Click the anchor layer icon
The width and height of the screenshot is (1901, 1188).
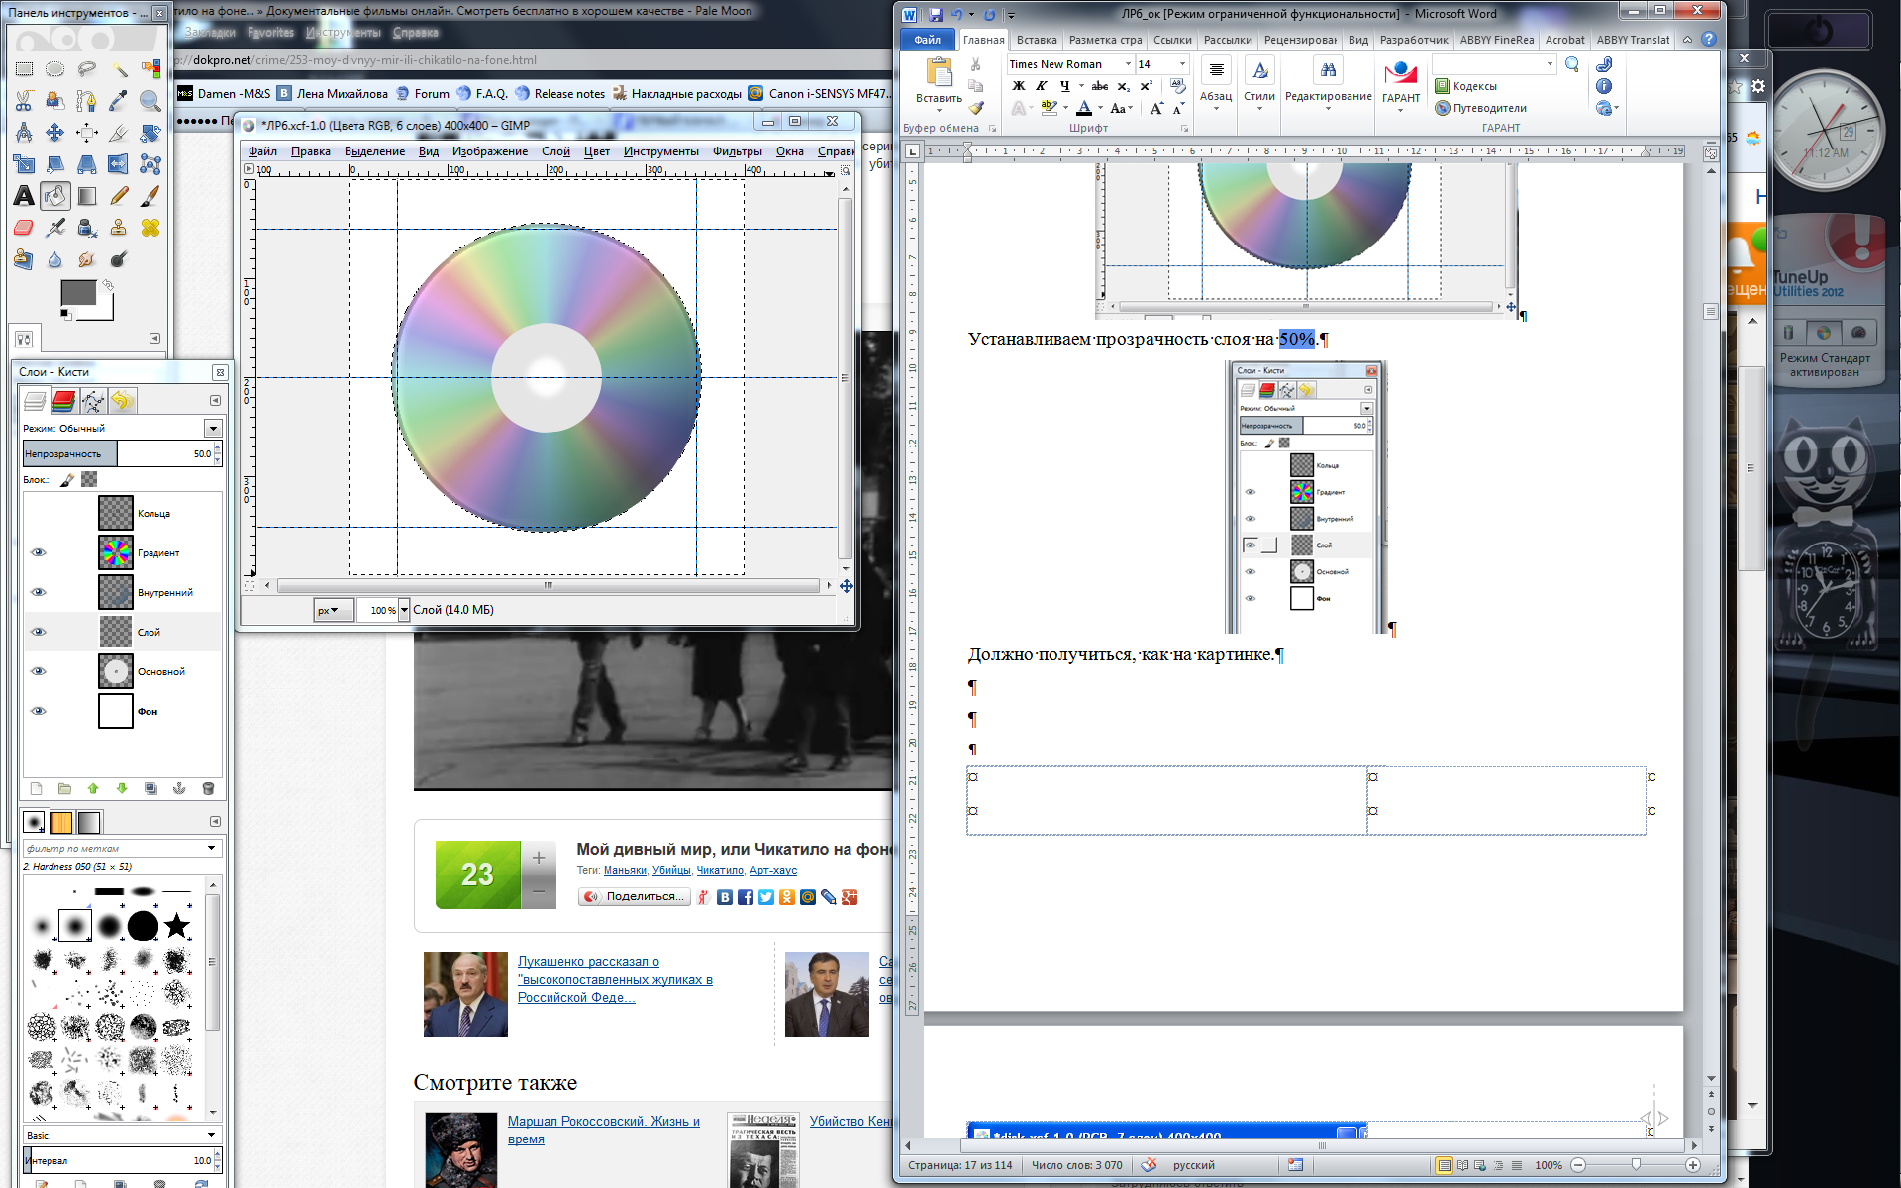click(x=179, y=789)
